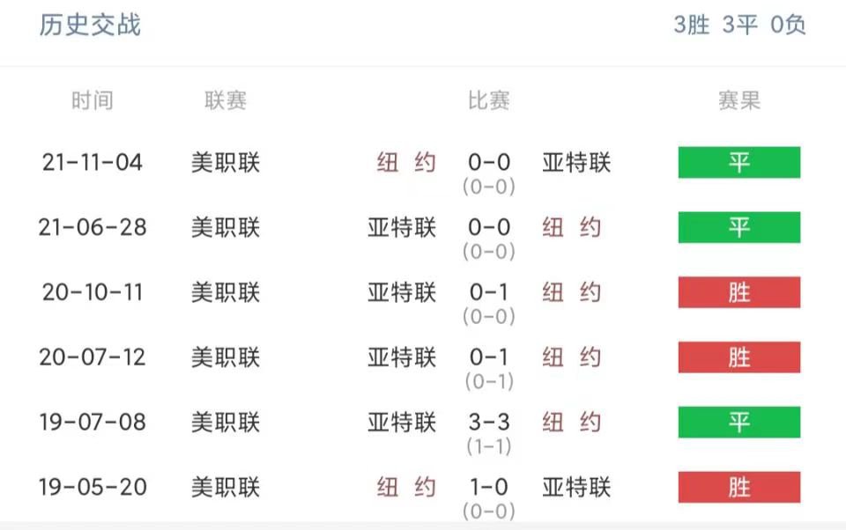This screenshot has width=846, height=530.
Task: Select 美职联 league in the 20-10-11 row
Action: (226, 292)
